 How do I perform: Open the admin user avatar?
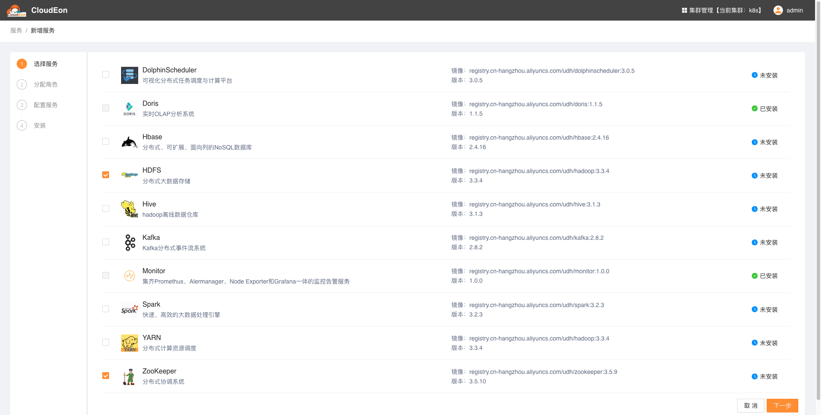click(x=778, y=10)
